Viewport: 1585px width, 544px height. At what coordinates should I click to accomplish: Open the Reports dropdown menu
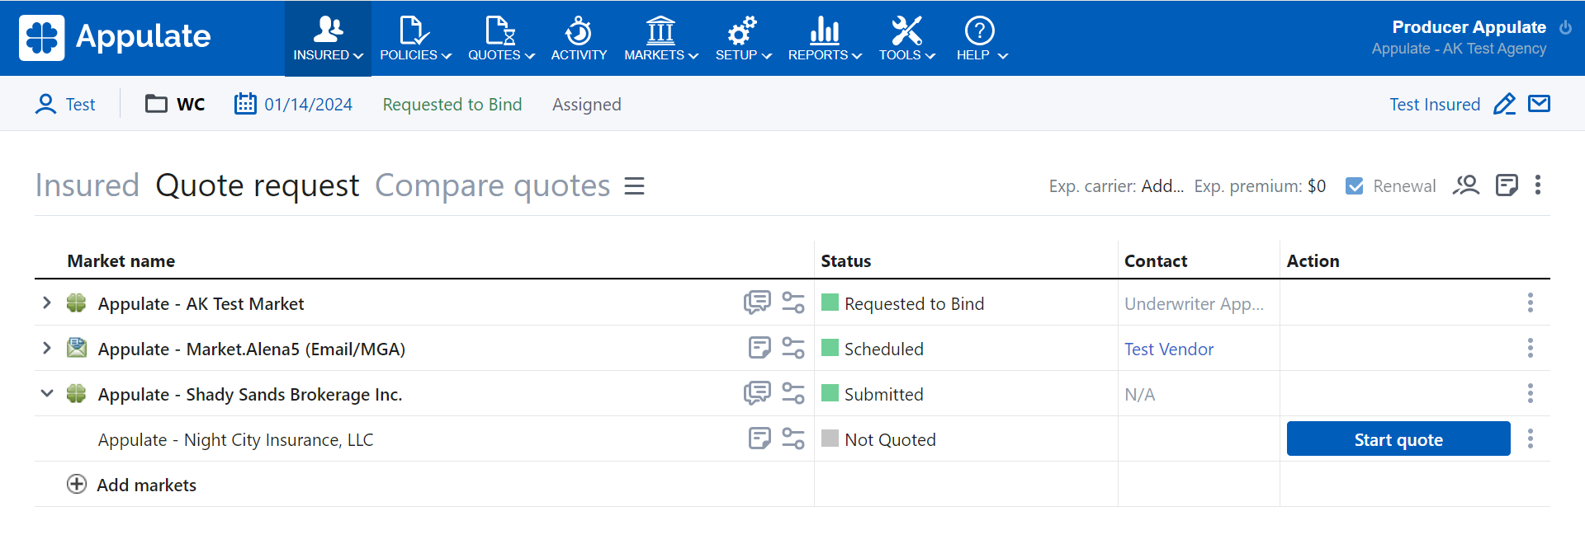824,39
